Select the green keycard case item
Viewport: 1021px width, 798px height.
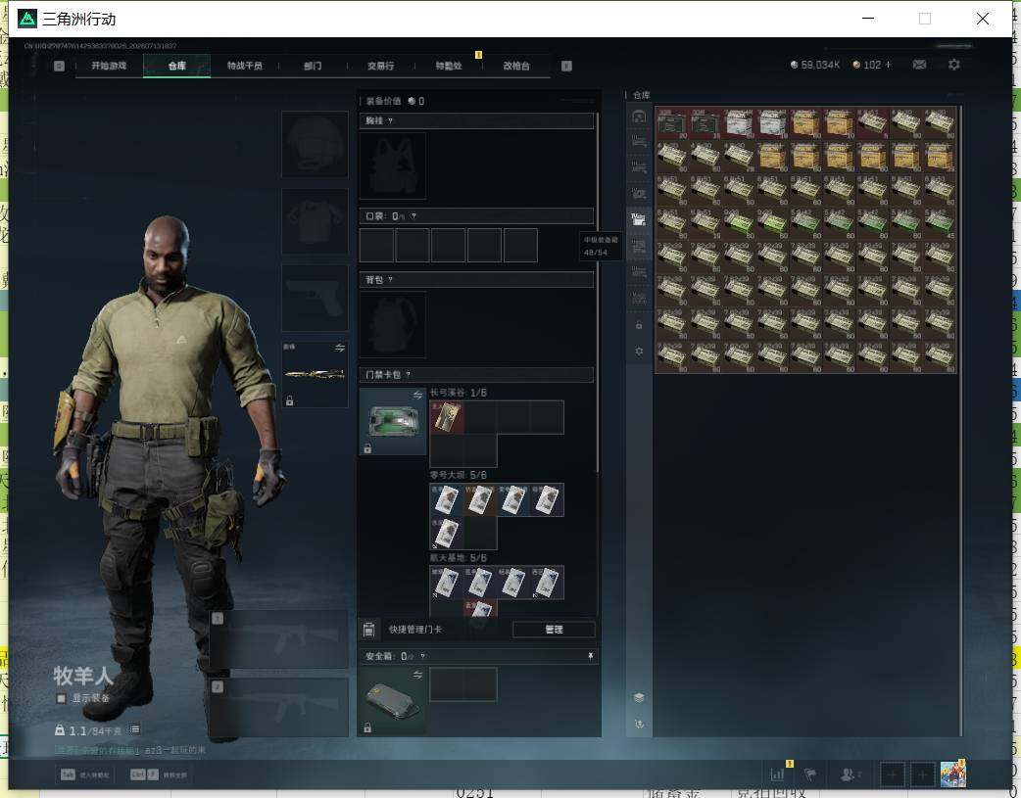[393, 421]
